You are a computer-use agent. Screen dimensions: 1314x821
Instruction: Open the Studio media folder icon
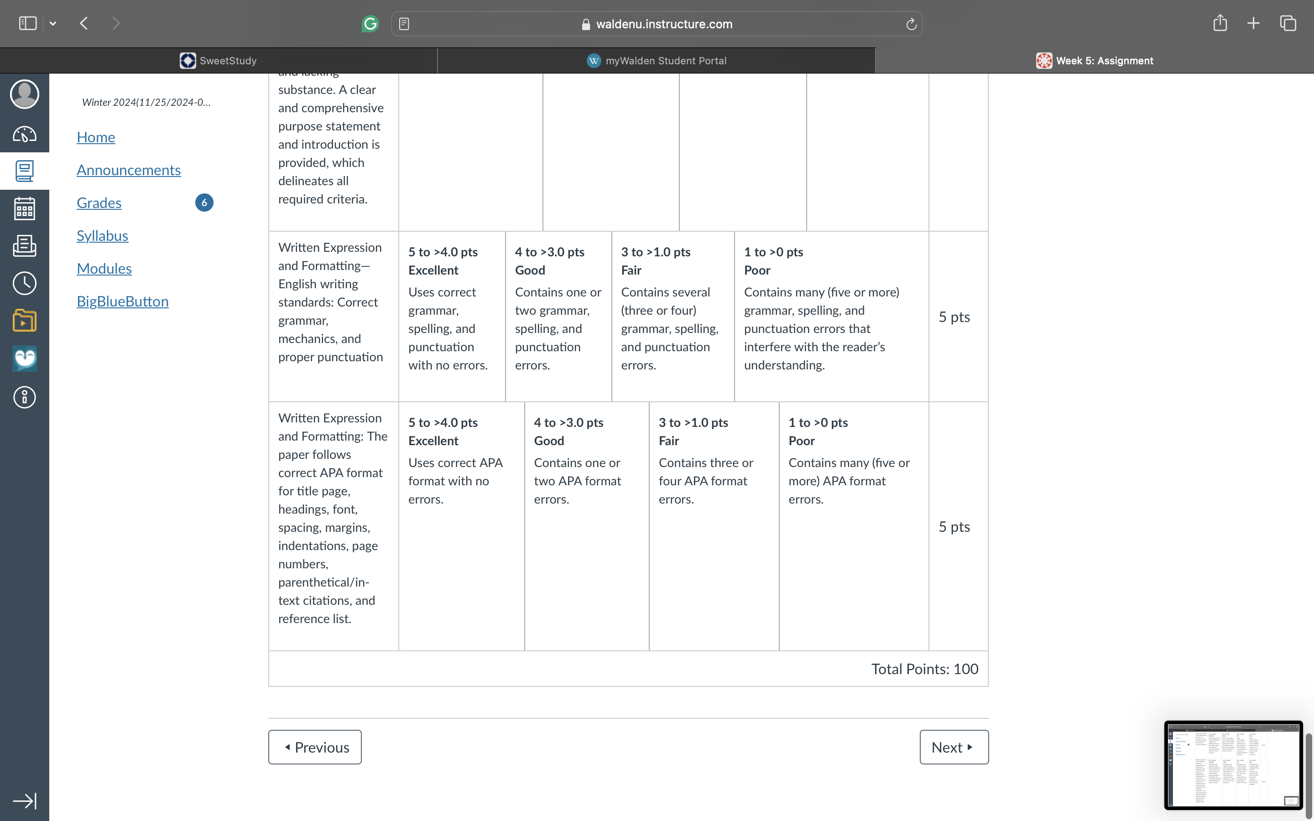[x=25, y=320]
